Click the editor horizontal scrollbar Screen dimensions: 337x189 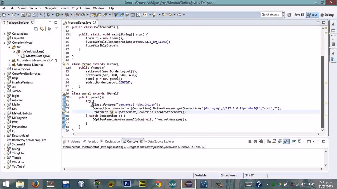coord(196,134)
